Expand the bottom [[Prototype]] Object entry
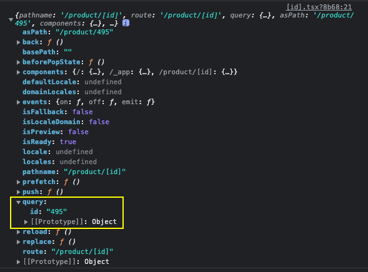The width and height of the screenshot is (368, 272). pyautogui.click(x=18, y=262)
